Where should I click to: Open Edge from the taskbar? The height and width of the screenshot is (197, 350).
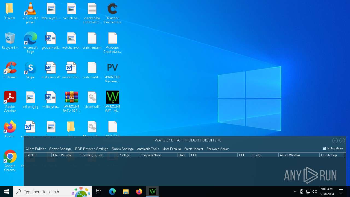[112, 192]
